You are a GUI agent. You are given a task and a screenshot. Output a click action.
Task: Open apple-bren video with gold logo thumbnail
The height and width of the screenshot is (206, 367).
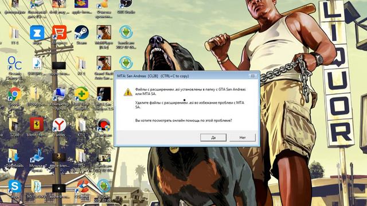tap(58, 157)
